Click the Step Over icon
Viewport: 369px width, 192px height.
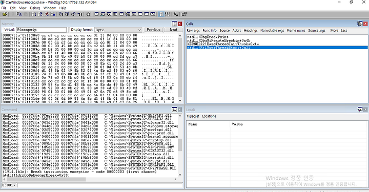pos(67,14)
